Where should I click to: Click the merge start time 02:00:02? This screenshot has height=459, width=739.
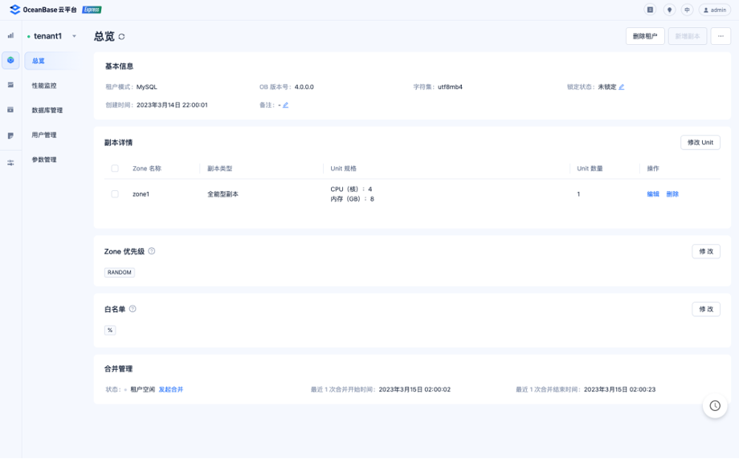(414, 389)
